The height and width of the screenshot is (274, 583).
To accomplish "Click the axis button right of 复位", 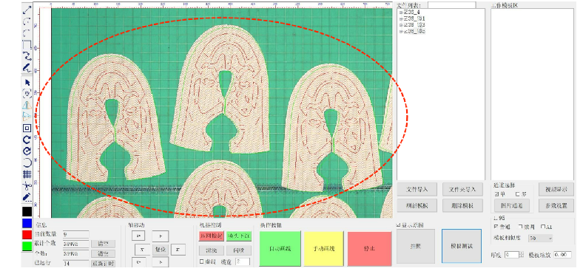I will (x=178, y=250).
